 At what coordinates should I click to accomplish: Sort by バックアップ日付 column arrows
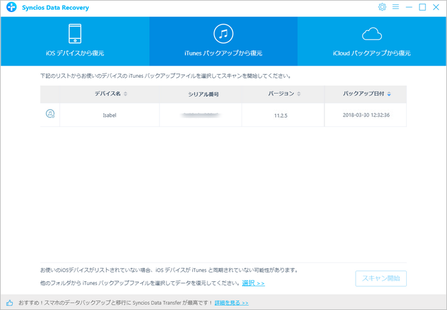pos(389,94)
